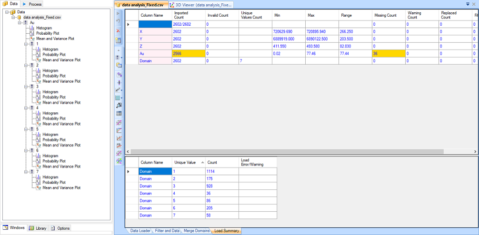Click the highlighted Au Missing Count cell
The image size is (479, 235).
coord(388,54)
